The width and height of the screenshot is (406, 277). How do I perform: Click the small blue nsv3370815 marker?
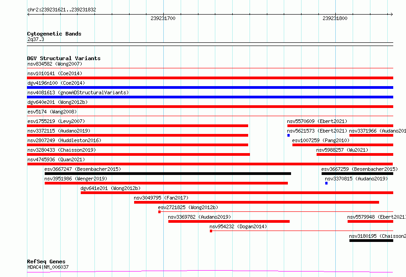pos(326,183)
